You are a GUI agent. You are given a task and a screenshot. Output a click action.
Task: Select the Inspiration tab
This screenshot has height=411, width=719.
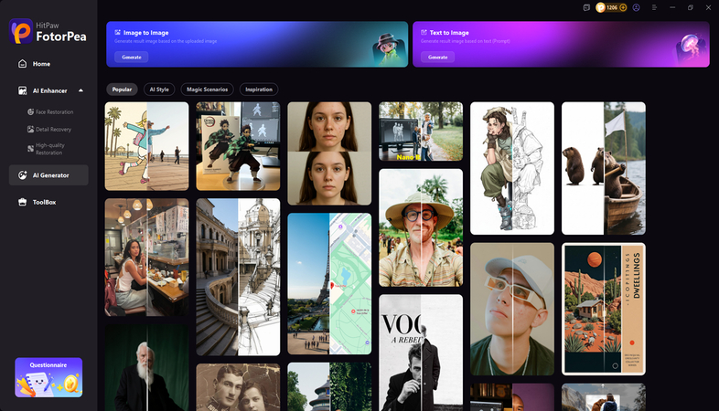point(259,90)
